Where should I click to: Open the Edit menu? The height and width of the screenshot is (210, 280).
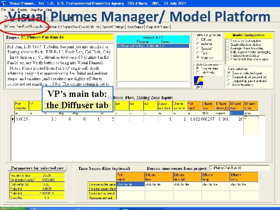tap(12, 10)
